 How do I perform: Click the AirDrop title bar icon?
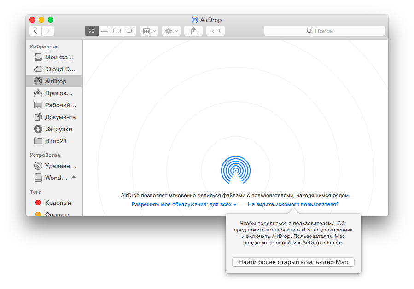coord(195,20)
